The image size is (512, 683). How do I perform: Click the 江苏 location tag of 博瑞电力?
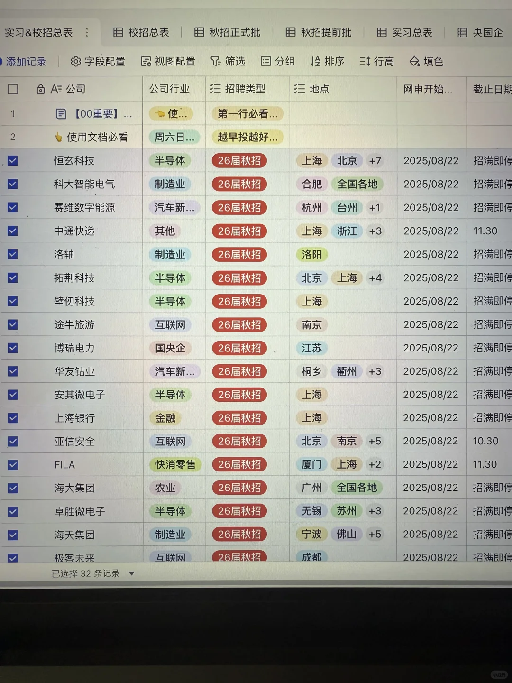[x=312, y=348]
